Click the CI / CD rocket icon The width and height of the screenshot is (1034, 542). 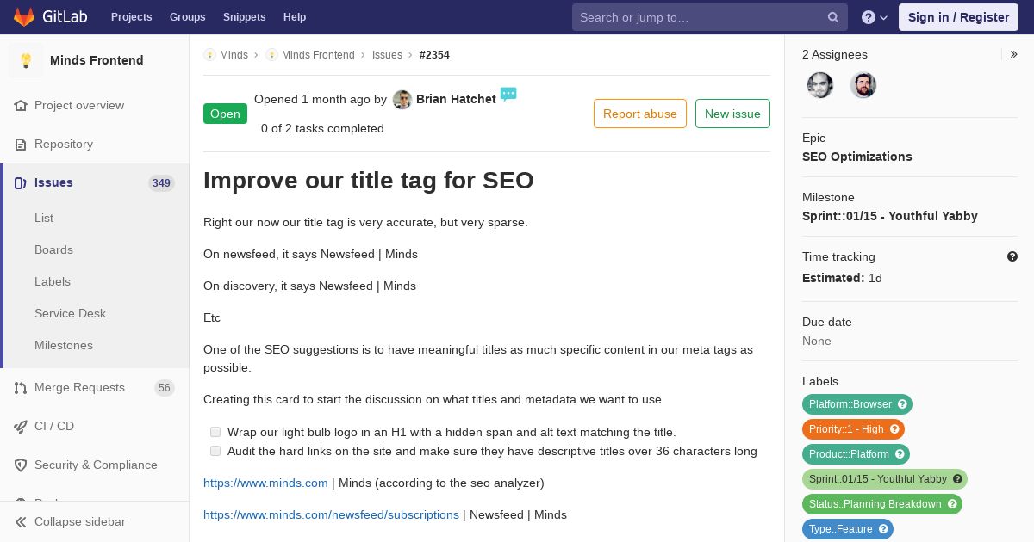(x=21, y=426)
